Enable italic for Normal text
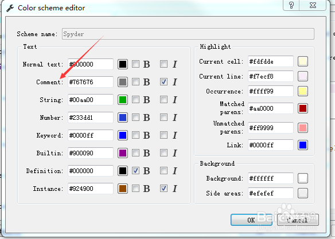This screenshot has width=335, height=239. click(163, 64)
